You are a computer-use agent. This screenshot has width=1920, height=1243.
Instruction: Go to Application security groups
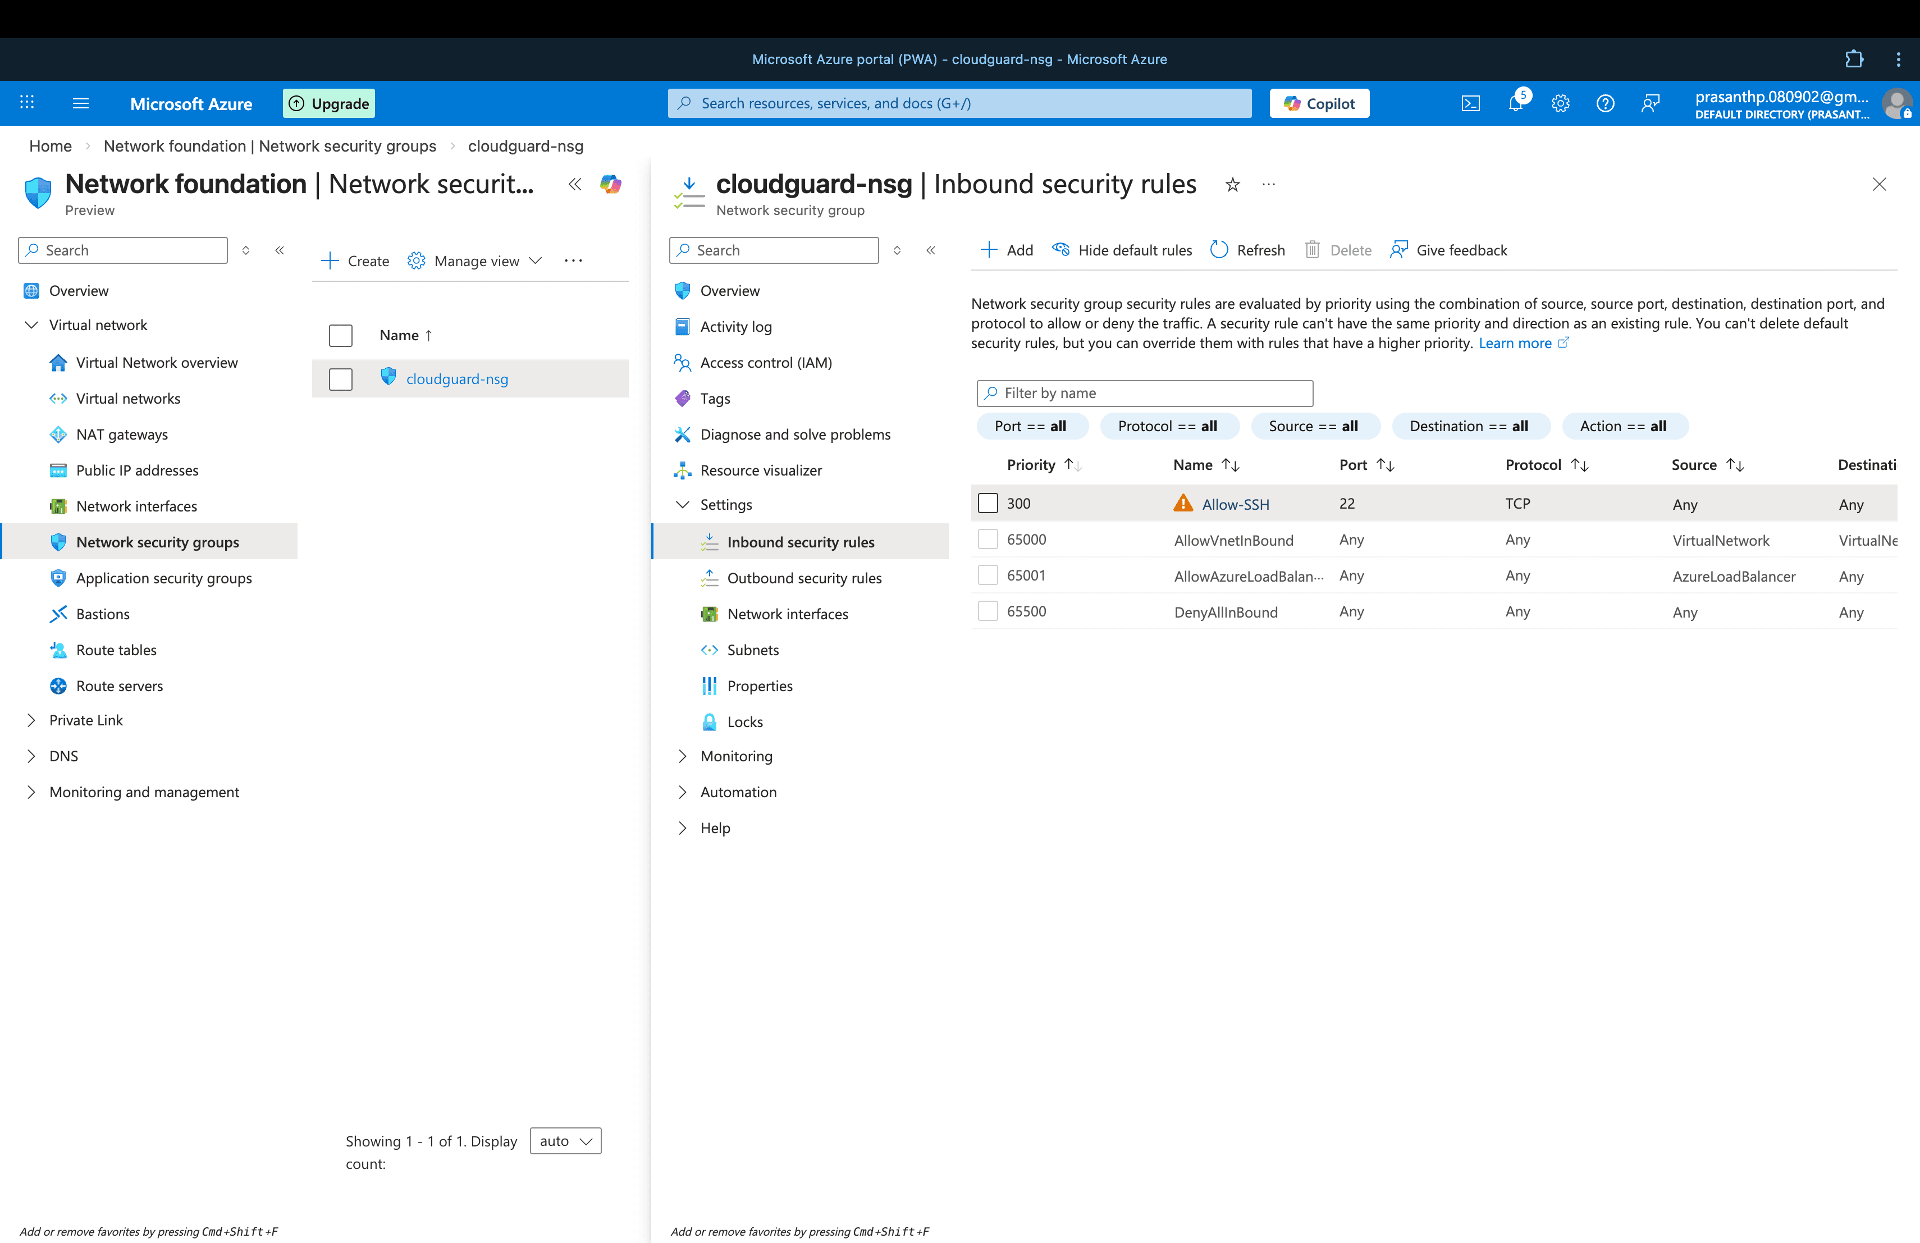click(x=164, y=578)
